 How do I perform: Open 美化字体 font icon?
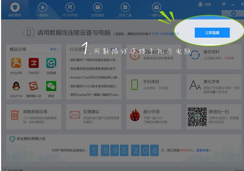click(x=195, y=85)
